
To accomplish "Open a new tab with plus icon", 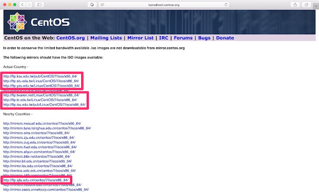I will [x=316, y=6].
